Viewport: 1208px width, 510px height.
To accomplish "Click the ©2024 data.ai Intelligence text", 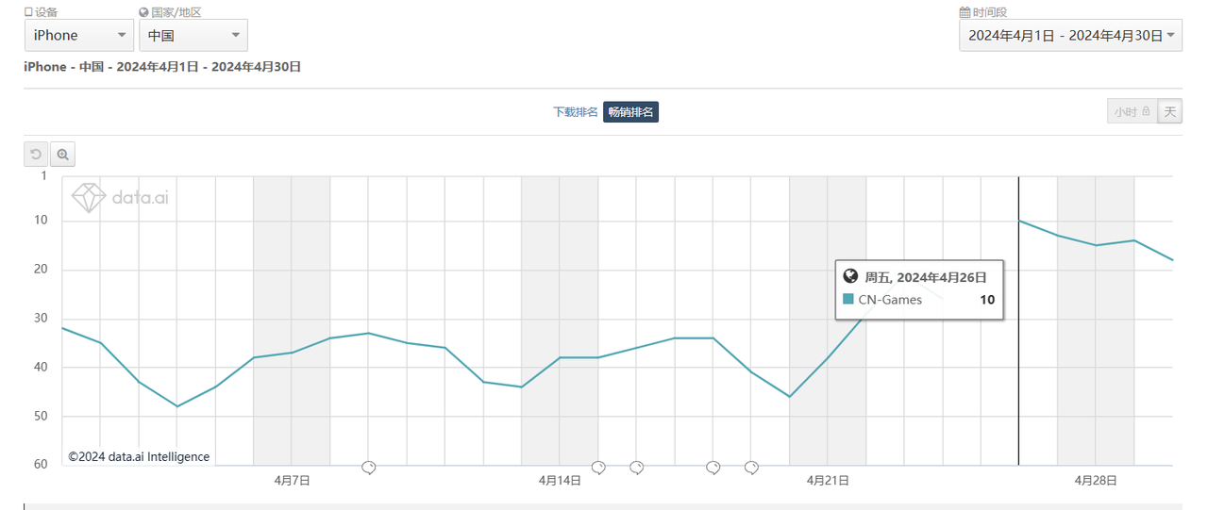I will (x=139, y=456).
